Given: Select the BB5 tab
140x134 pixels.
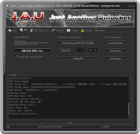Looking at the screenshot, I should pos(24,30).
